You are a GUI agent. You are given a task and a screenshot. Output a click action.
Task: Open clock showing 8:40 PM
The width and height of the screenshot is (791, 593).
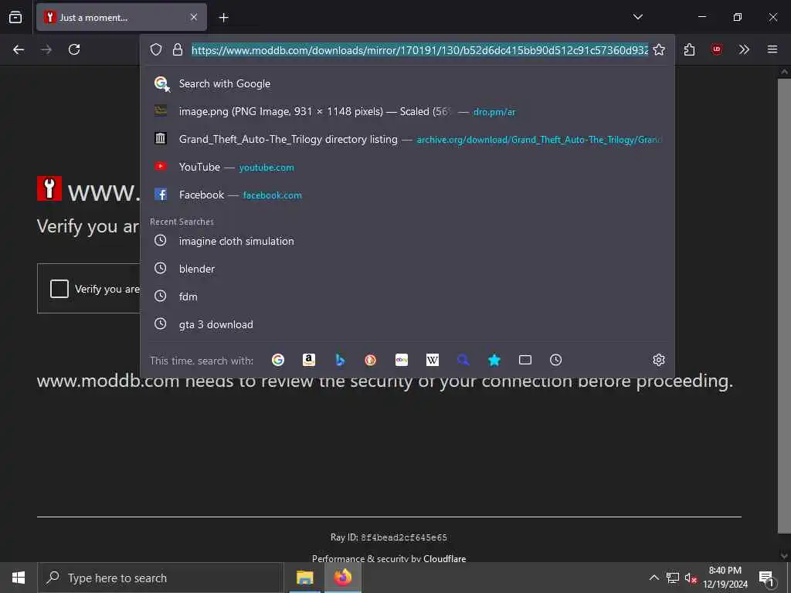725,578
